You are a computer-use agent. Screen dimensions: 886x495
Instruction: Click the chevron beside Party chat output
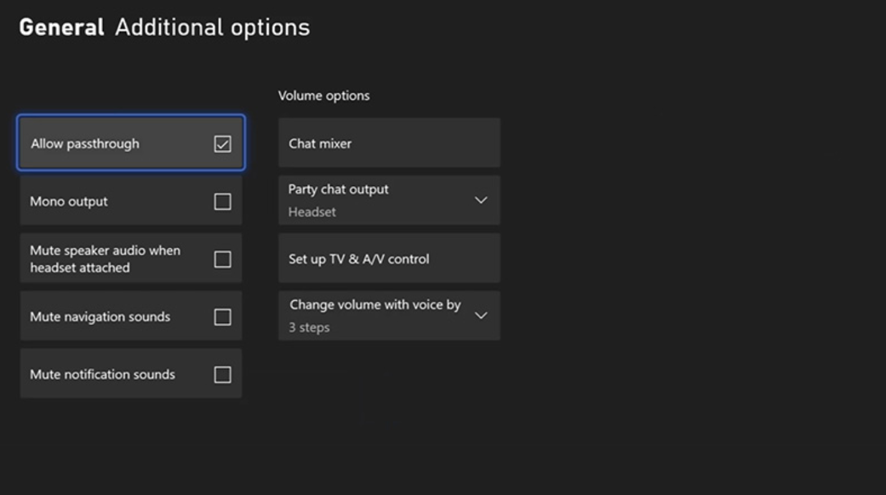tap(481, 200)
